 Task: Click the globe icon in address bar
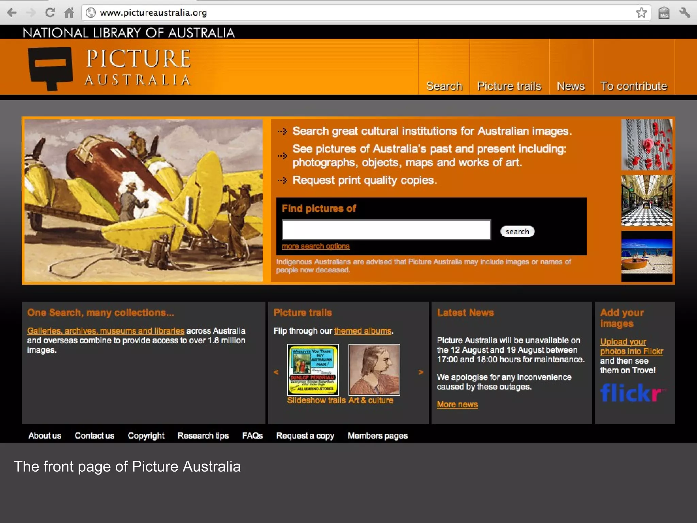91,13
